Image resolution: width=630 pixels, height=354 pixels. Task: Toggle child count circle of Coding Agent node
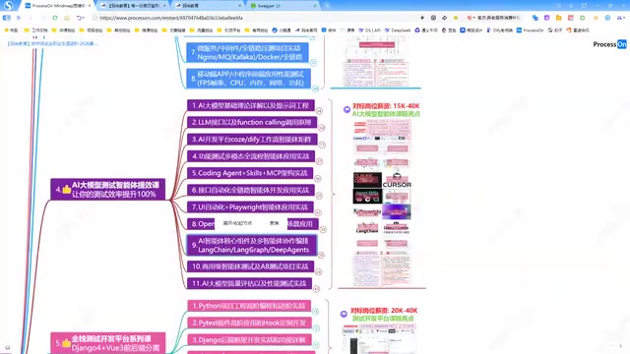318,179
